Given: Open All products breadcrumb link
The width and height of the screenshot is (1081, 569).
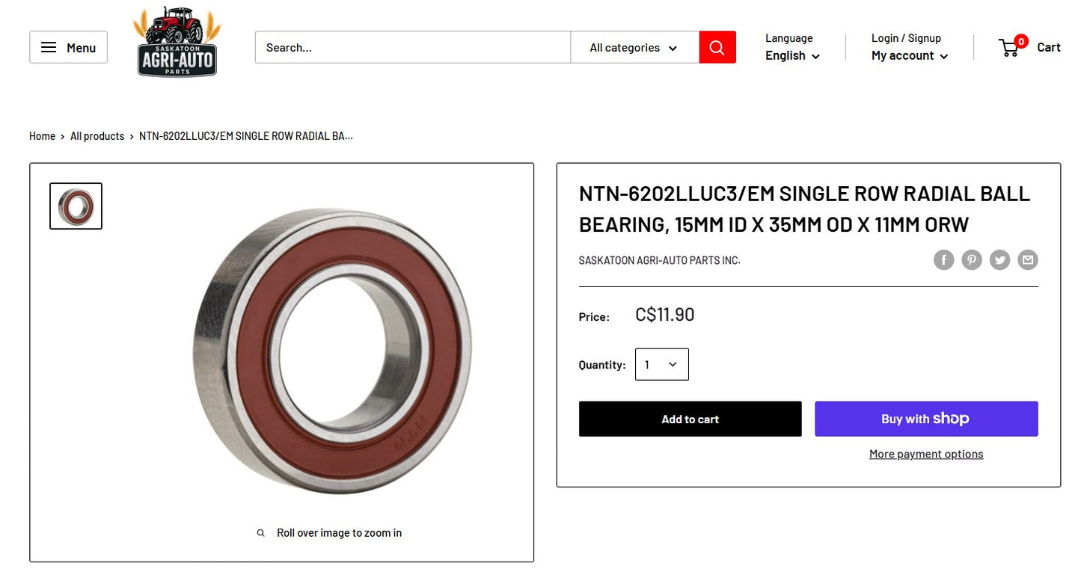Looking at the screenshot, I should point(97,135).
